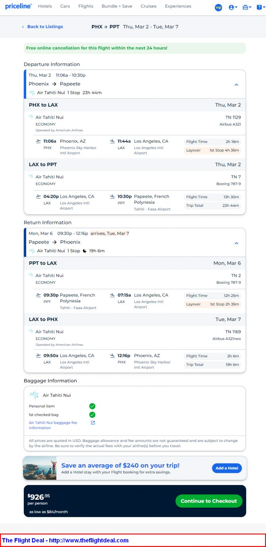The image size is (266, 547).
Task: Open Air Tahiti Nui baggage fee information link
Action: pyautogui.click(x=53, y=425)
